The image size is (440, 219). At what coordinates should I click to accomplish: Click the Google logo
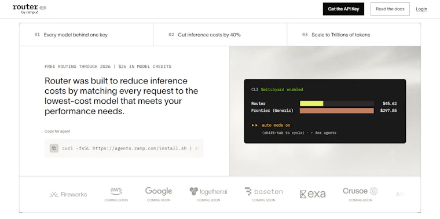point(159,191)
